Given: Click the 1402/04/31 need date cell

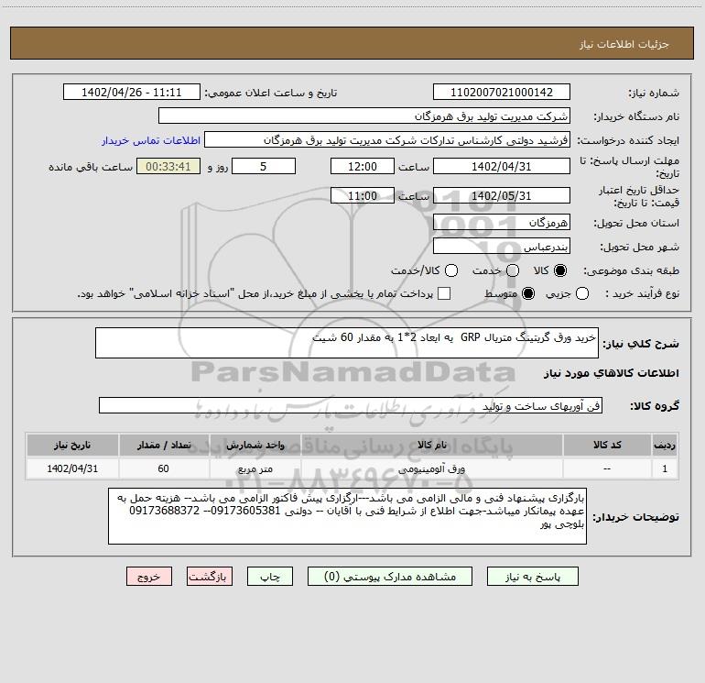Looking at the screenshot, I should coord(72,468).
